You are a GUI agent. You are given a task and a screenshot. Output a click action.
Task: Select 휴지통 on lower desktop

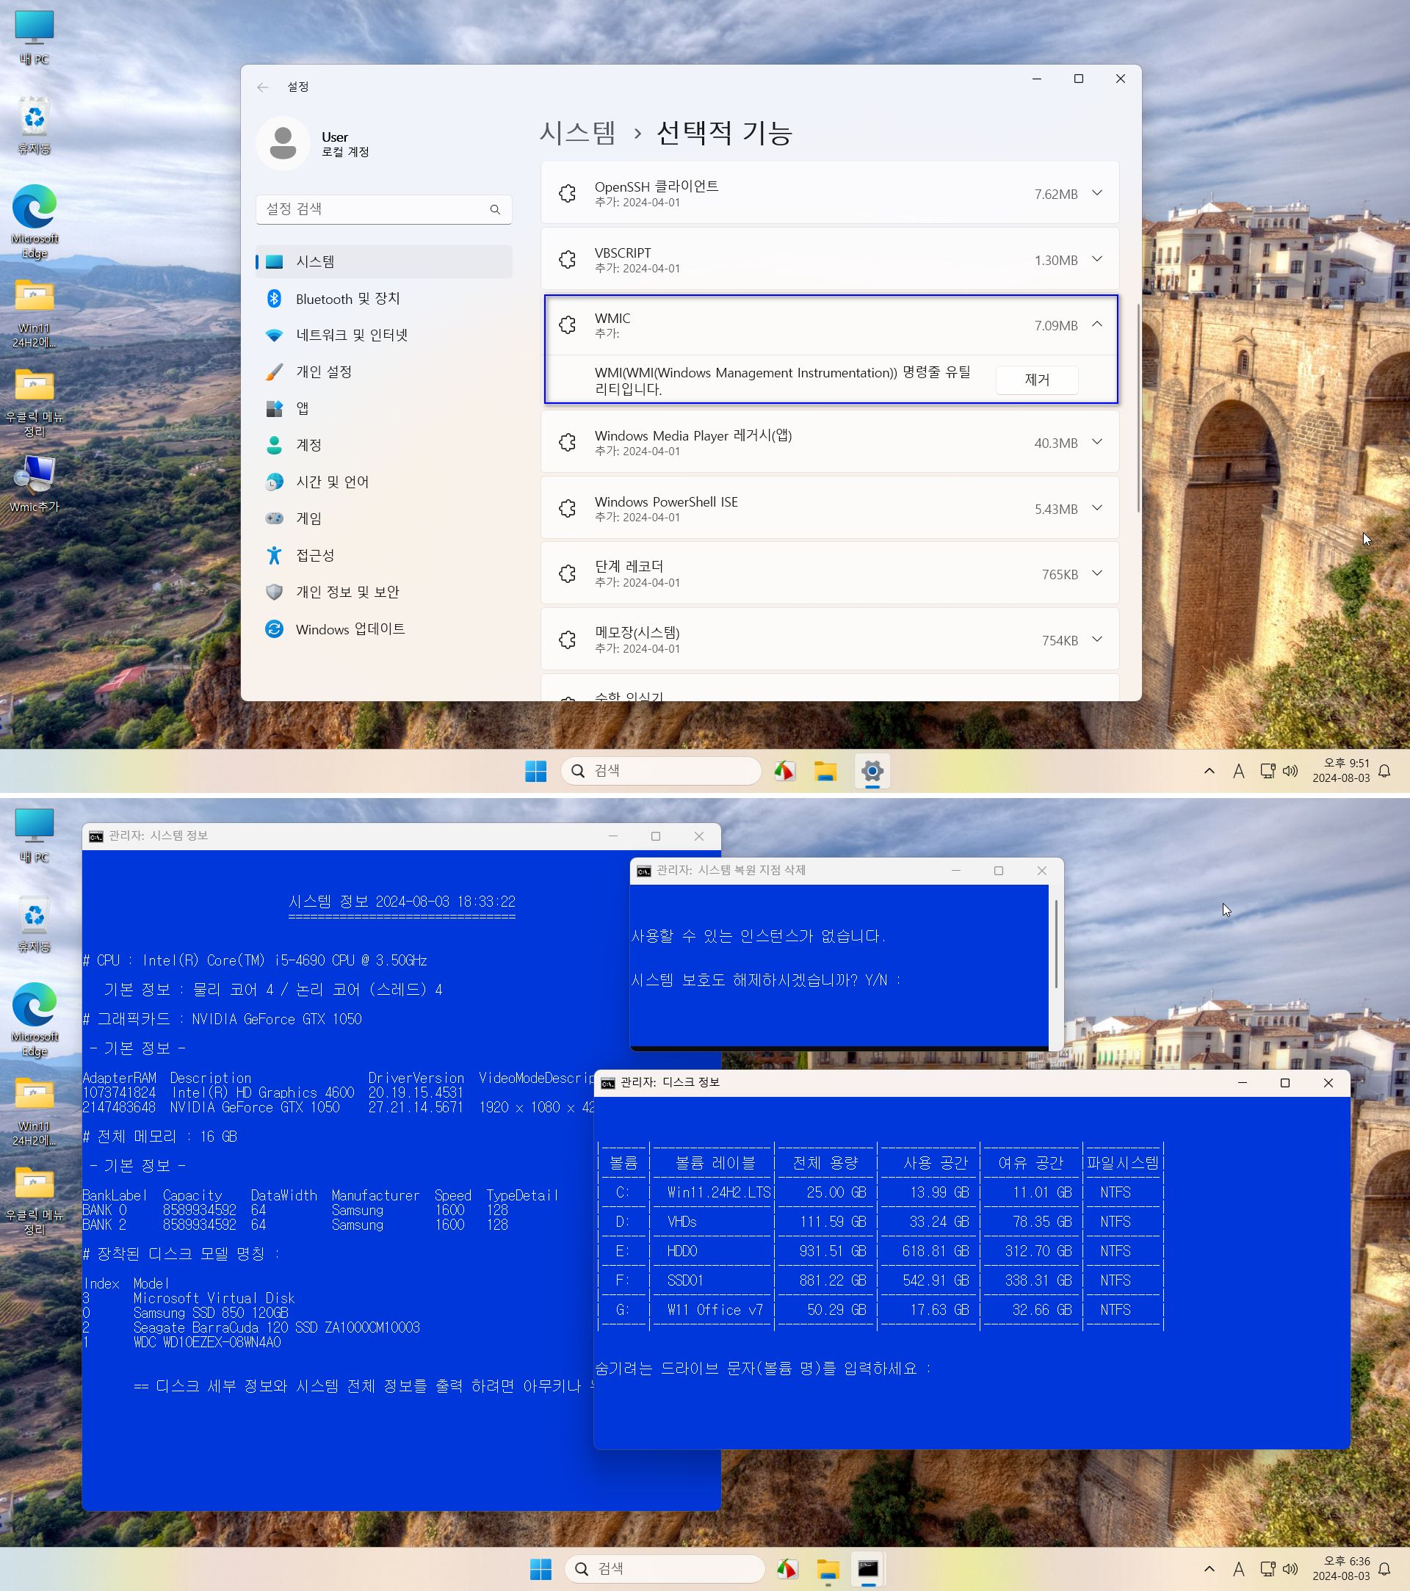coord(35,923)
